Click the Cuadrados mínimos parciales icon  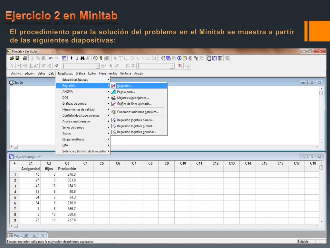[x=113, y=112]
